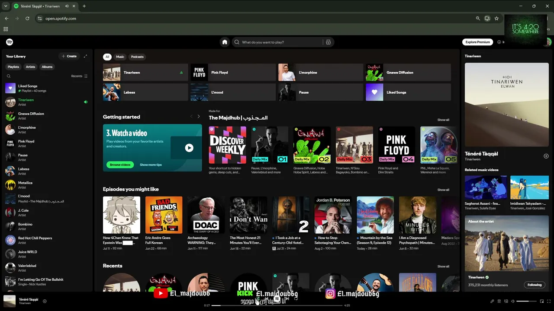Image resolution: width=554 pixels, height=311 pixels.
Task: Open the Recents sort dropdown
Action: tap(79, 76)
